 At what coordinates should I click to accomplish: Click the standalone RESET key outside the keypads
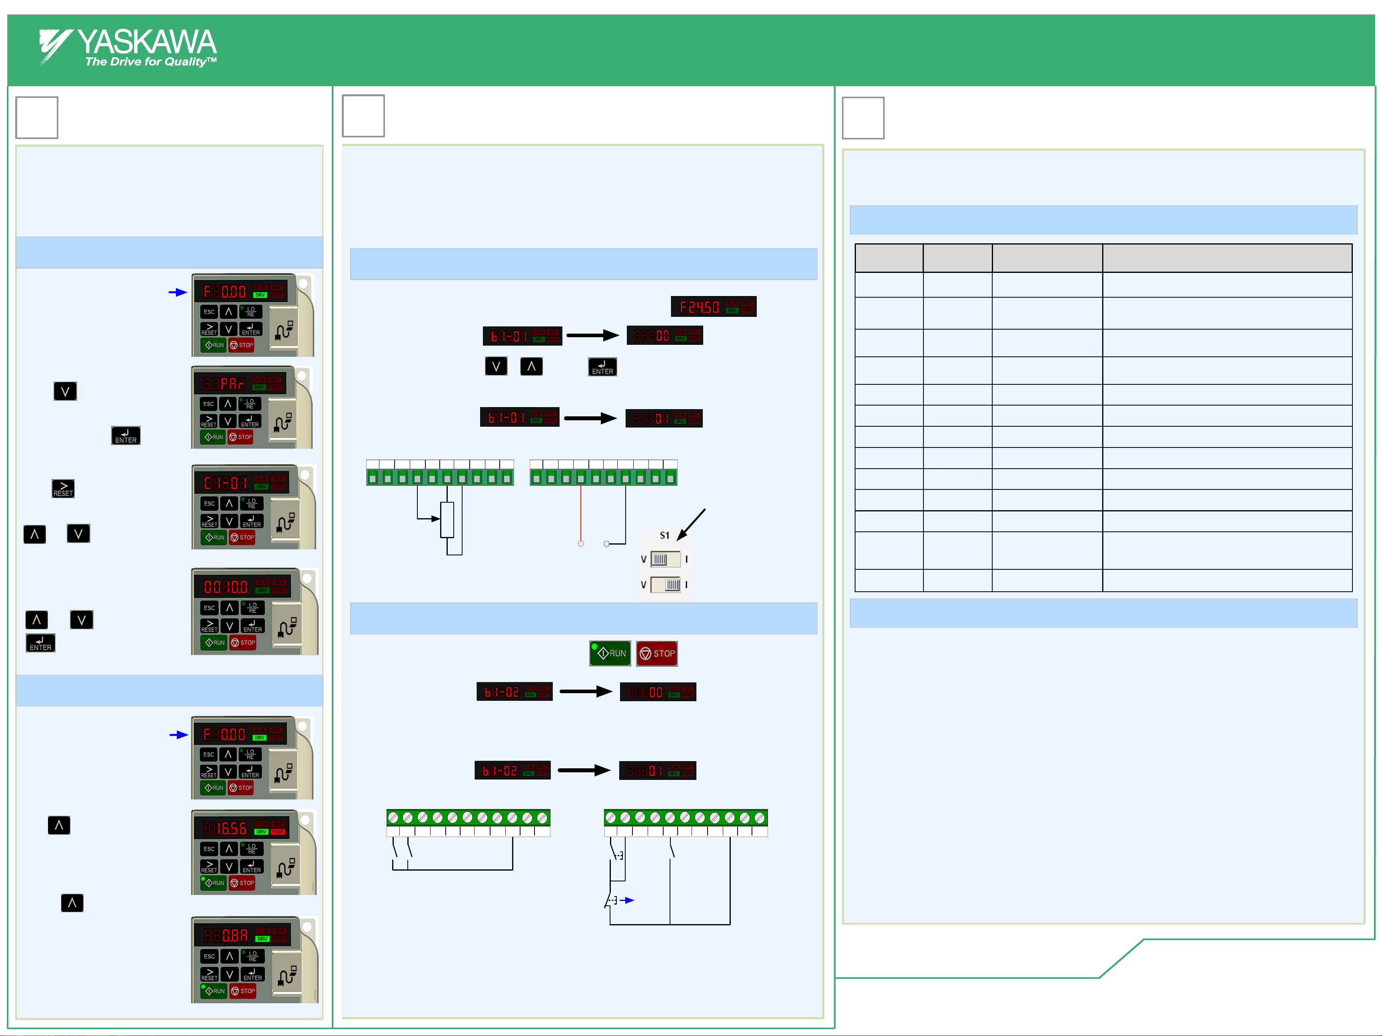pyautogui.click(x=63, y=488)
